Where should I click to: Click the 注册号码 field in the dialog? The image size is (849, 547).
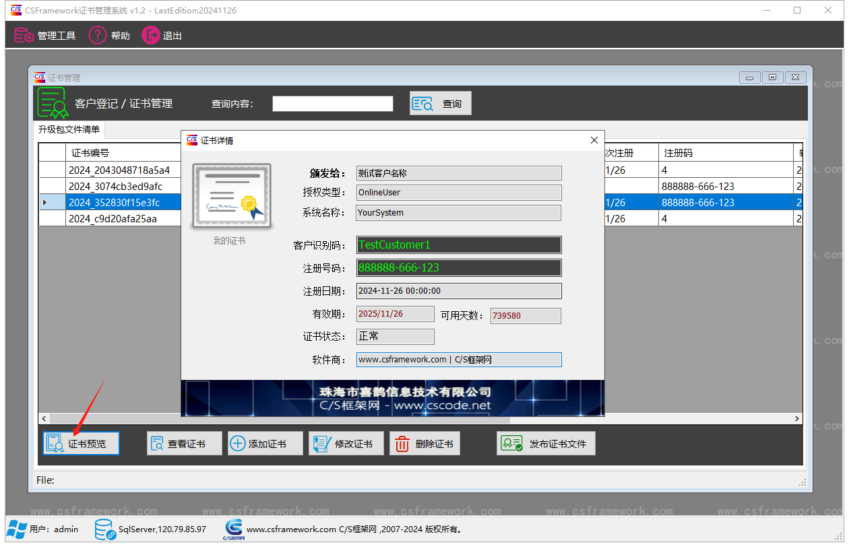[x=459, y=268]
